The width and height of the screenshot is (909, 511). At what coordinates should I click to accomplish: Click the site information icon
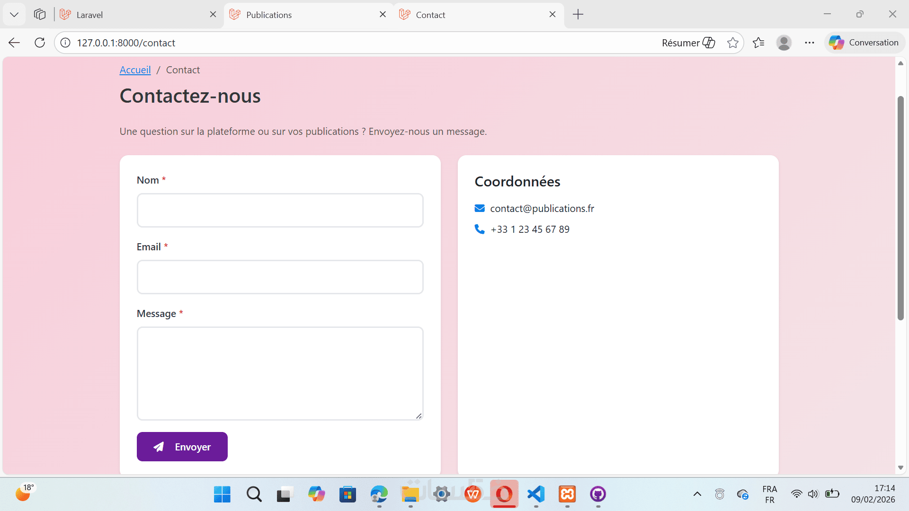click(x=65, y=43)
